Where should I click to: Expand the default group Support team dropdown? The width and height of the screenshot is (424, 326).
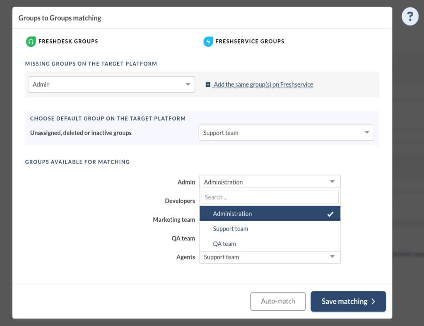(x=286, y=133)
